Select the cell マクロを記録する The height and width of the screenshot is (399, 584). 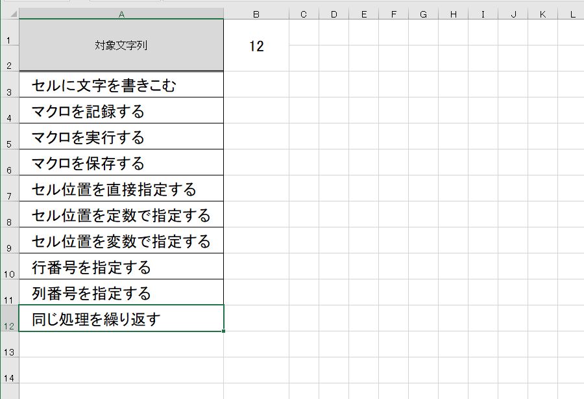[121, 110]
